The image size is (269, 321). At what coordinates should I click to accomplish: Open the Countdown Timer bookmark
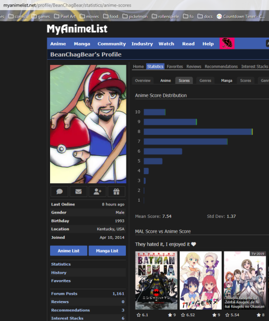point(240,16)
